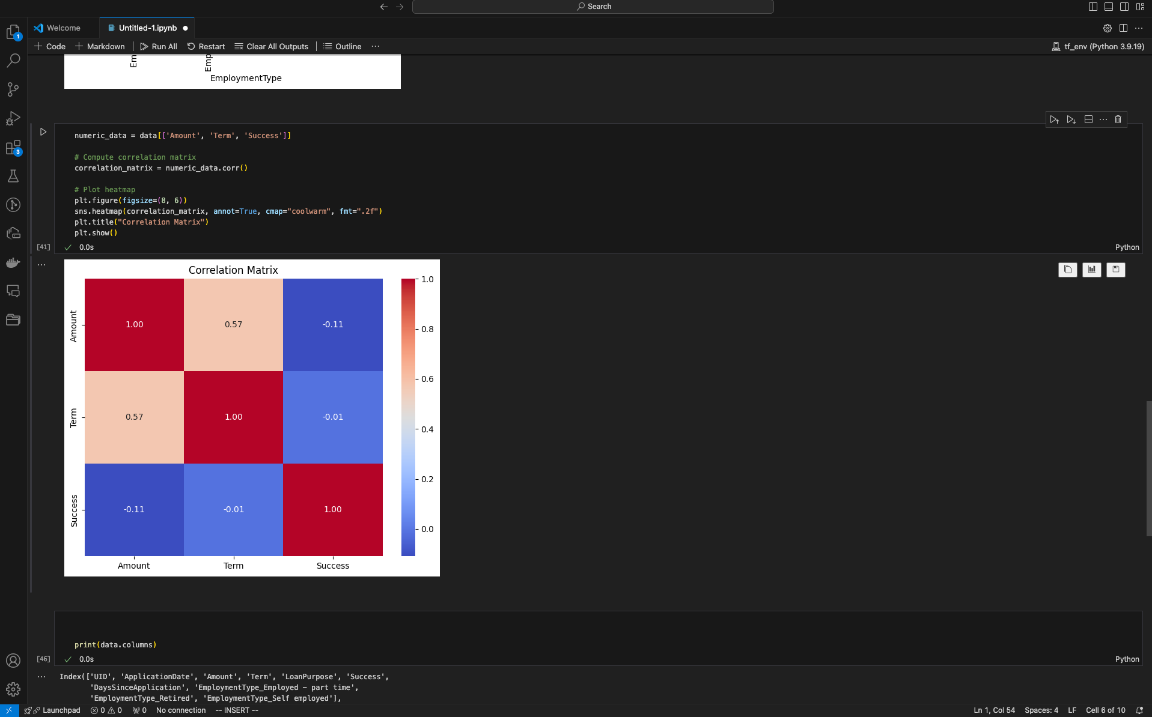Open notebook settings gear in editor title
1152x717 pixels.
coord(1108,28)
